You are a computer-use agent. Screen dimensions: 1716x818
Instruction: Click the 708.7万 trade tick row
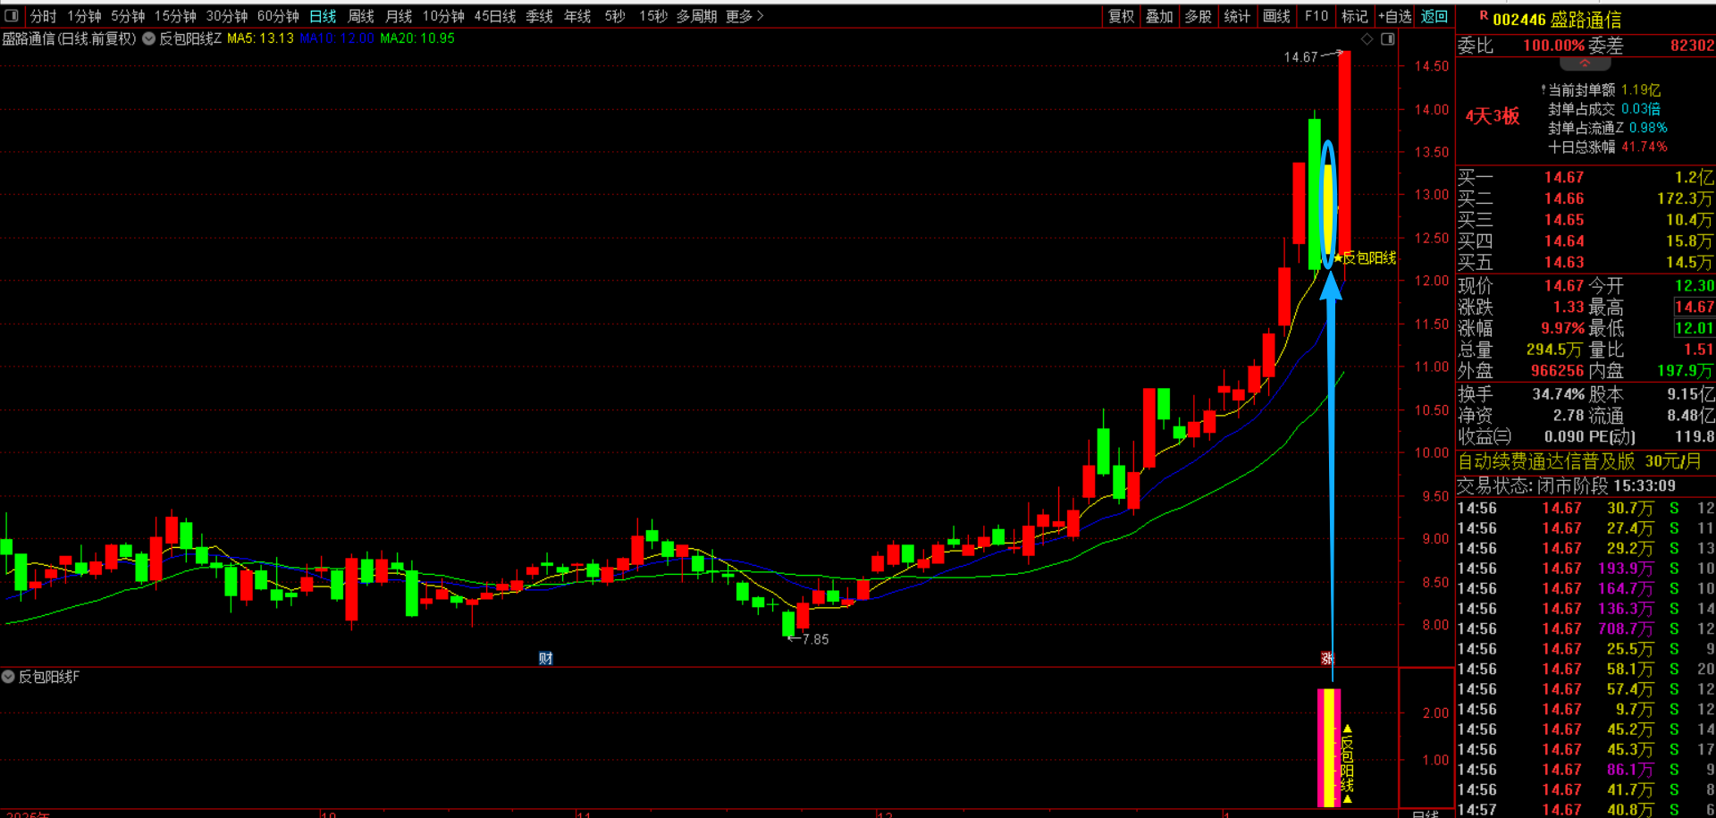point(1586,629)
